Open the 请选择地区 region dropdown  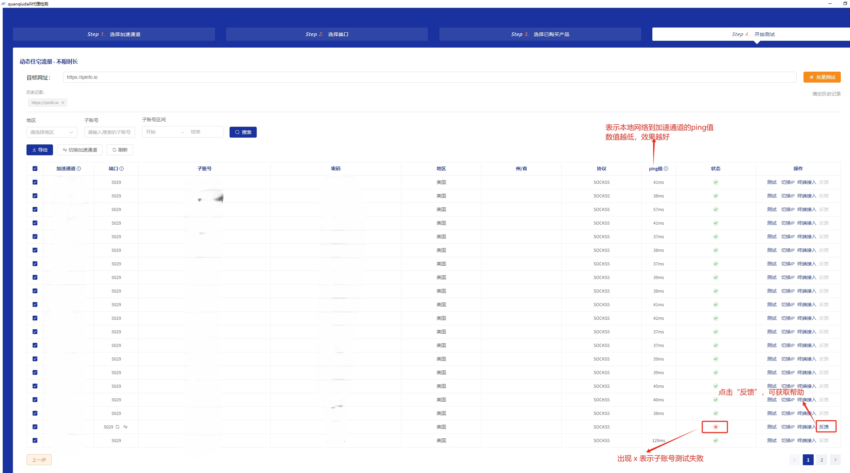pos(52,132)
